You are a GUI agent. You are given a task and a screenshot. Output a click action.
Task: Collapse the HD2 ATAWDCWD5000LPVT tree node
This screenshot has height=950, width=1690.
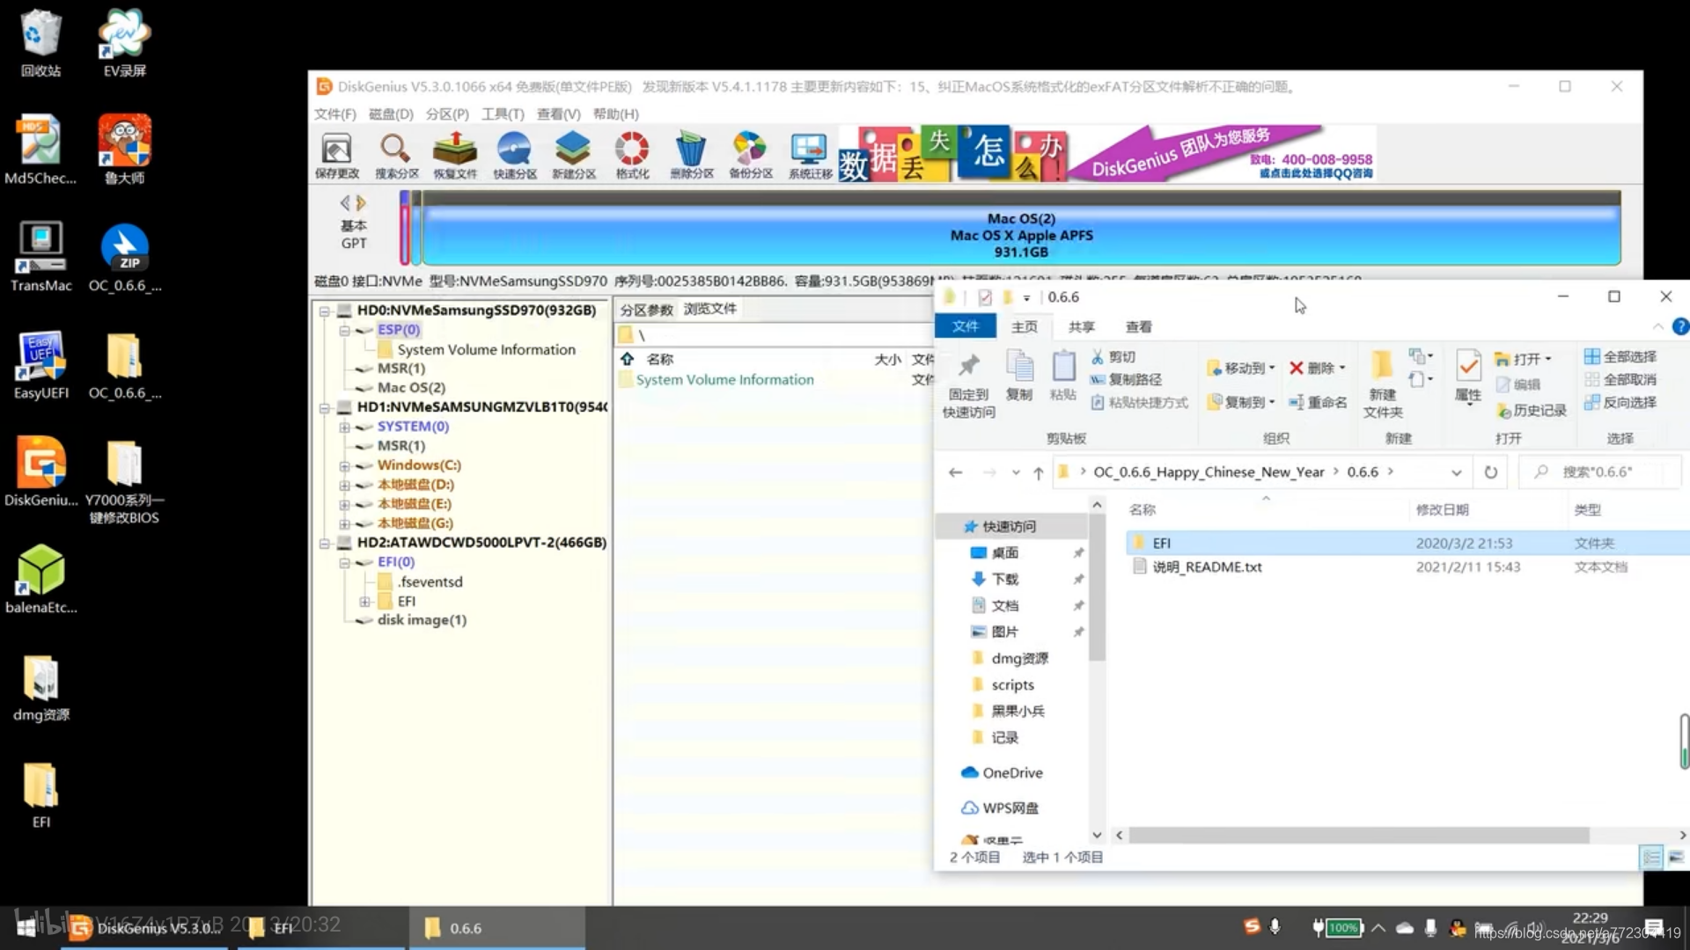[x=325, y=543]
